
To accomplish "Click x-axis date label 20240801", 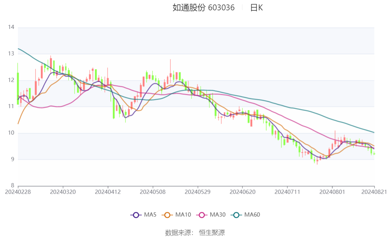I will point(332,192).
